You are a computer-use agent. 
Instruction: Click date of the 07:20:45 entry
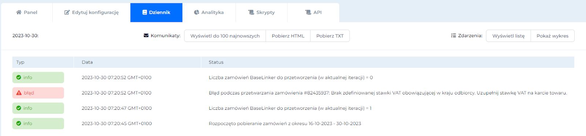(x=116, y=123)
